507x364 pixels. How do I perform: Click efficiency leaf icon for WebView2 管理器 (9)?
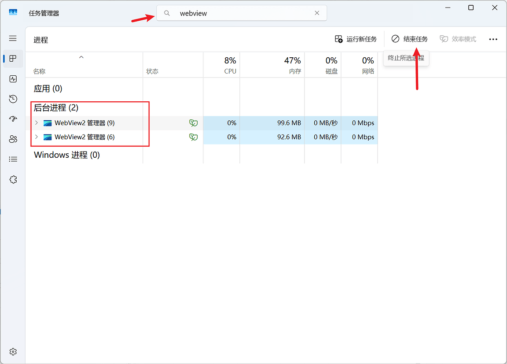[193, 123]
